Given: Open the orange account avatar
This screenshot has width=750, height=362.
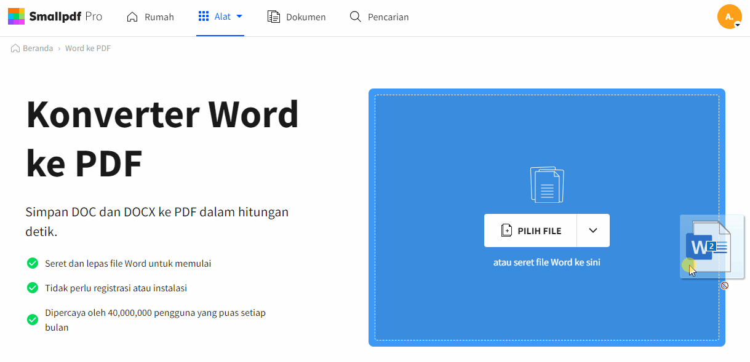Looking at the screenshot, I should point(729,17).
